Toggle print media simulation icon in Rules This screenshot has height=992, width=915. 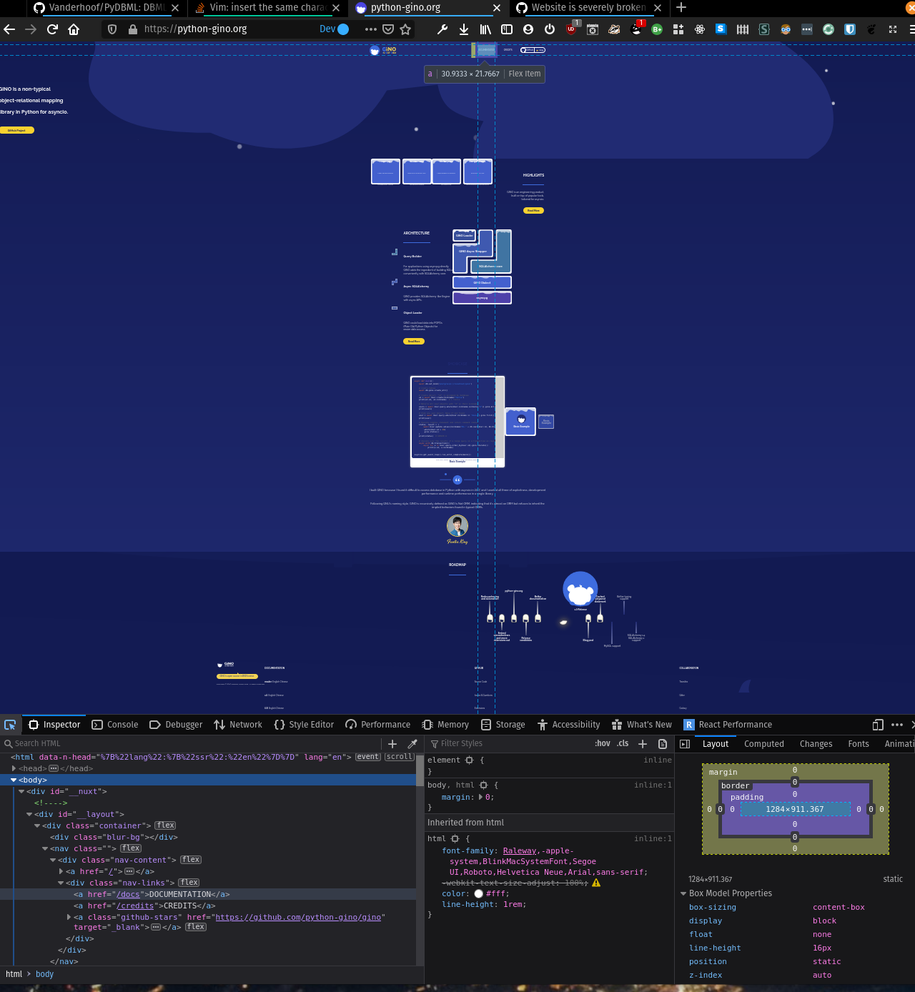663,744
